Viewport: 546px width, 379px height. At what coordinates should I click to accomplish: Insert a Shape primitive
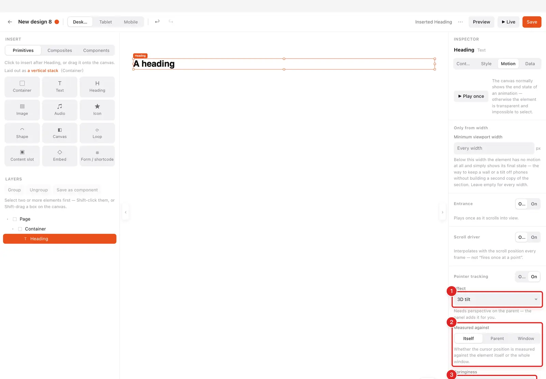(x=22, y=133)
